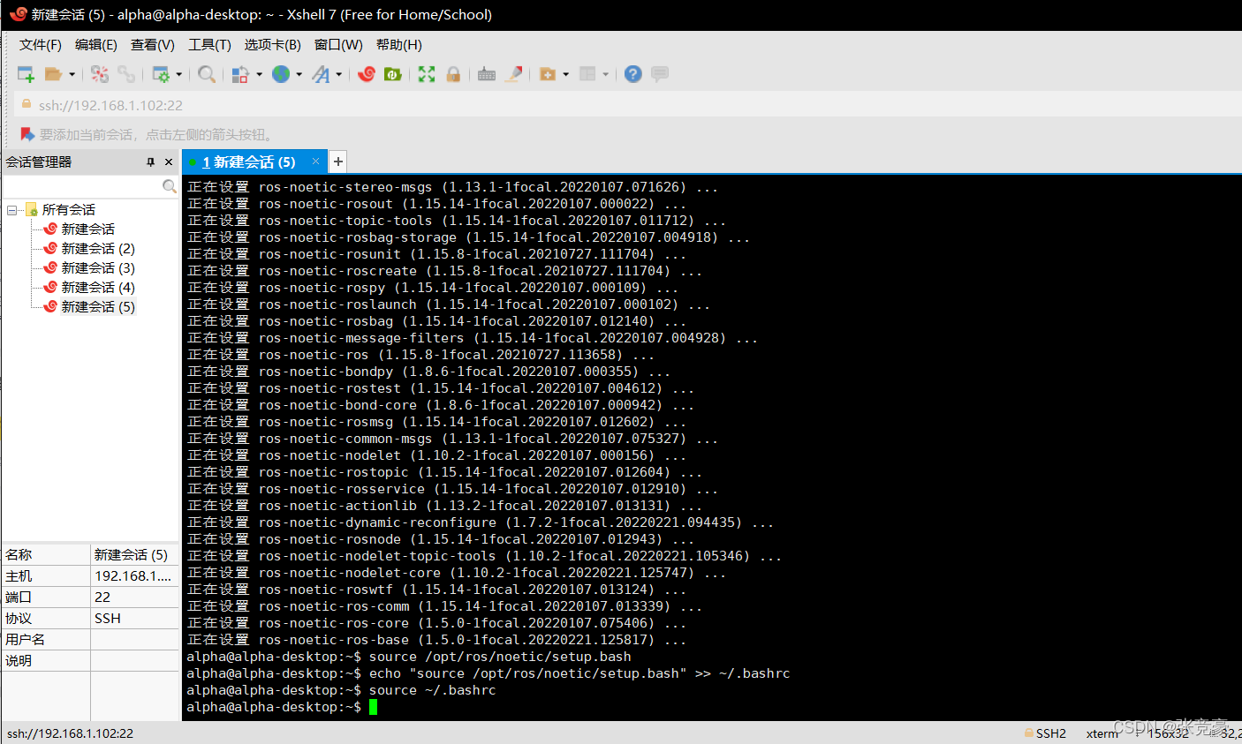The image size is (1242, 744).
Task: Click the ssh://192.168.1.102:22 address bar
Action: pos(627,105)
